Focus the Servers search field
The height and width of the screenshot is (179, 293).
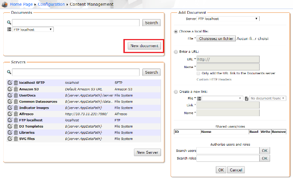76,72
